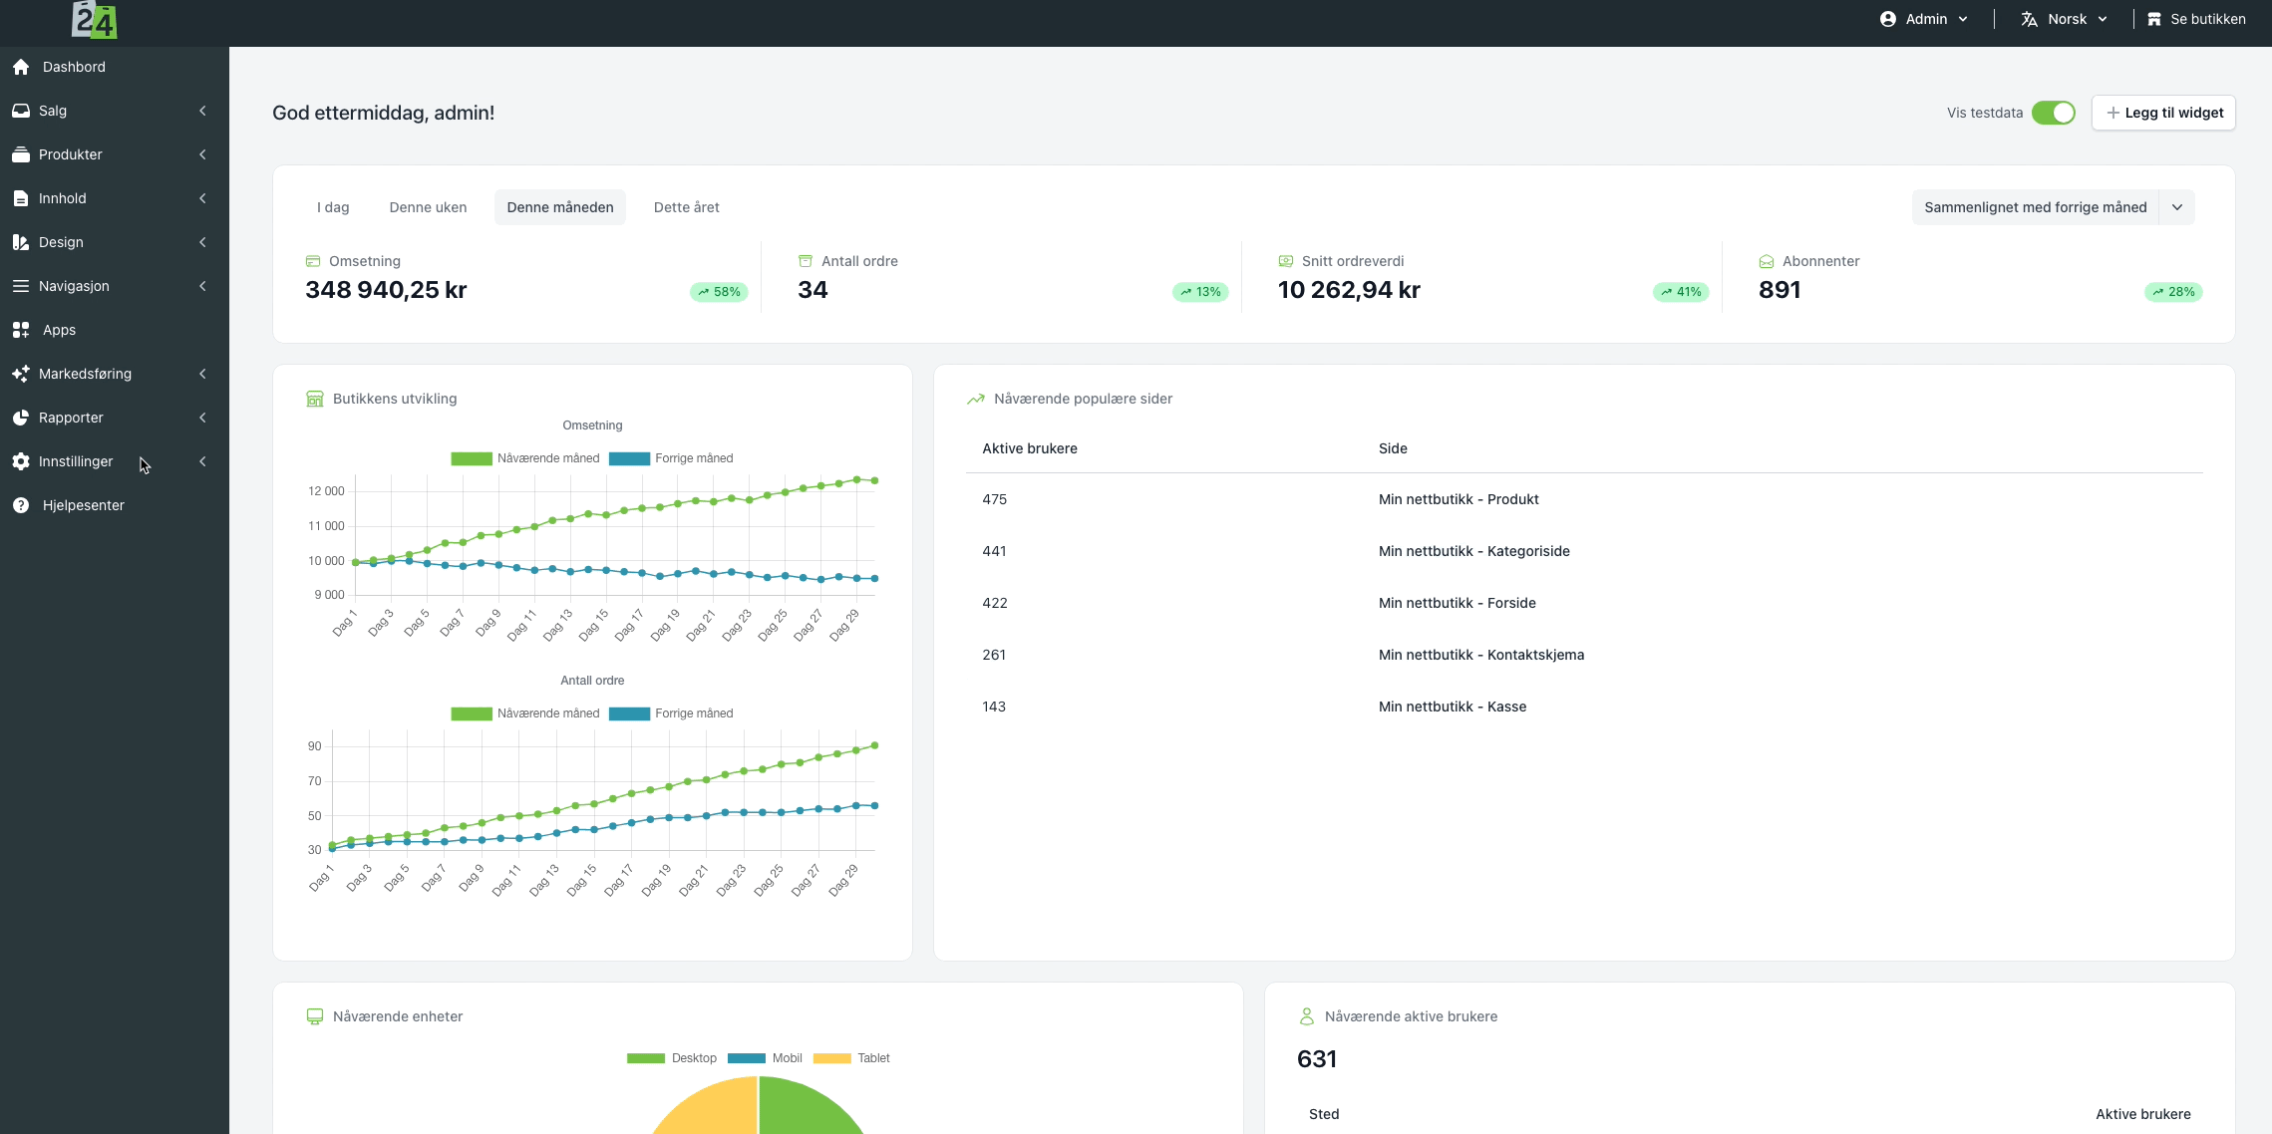Expand the Salg menu chevron
Image resolution: width=2272 pixels, height=1134 pixels.
pyautogui.click(x=202, y=111)
